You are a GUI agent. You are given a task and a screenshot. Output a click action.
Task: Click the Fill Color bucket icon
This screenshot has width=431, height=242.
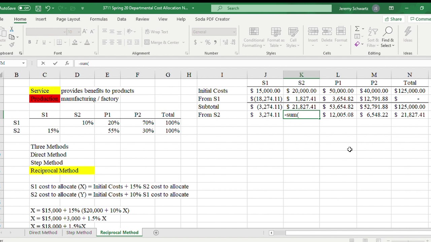pos(75,42)
